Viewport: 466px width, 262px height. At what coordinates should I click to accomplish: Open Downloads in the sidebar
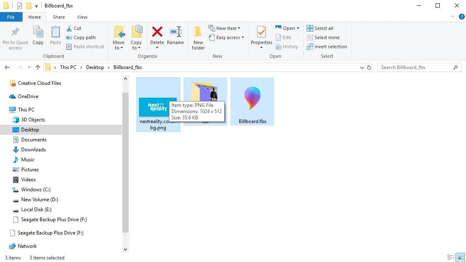tap(29, 150)
